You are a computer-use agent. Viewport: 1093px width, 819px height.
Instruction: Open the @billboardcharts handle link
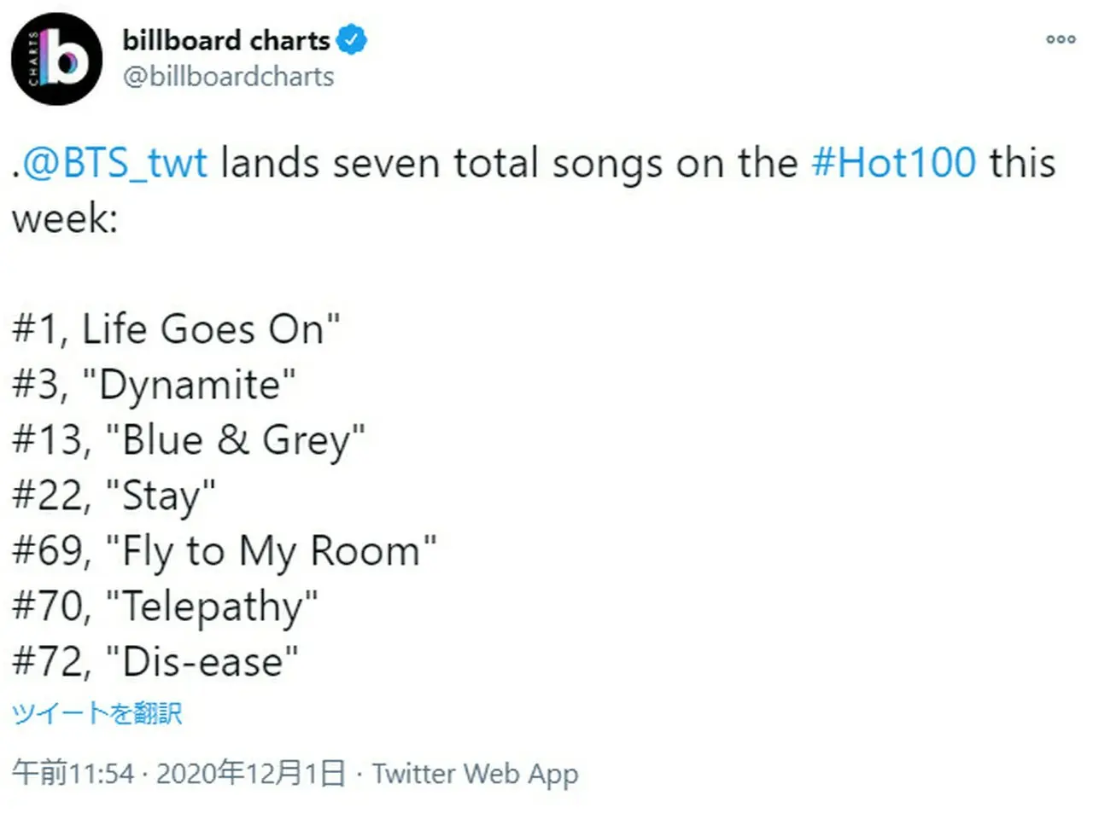tap(228, 77)
